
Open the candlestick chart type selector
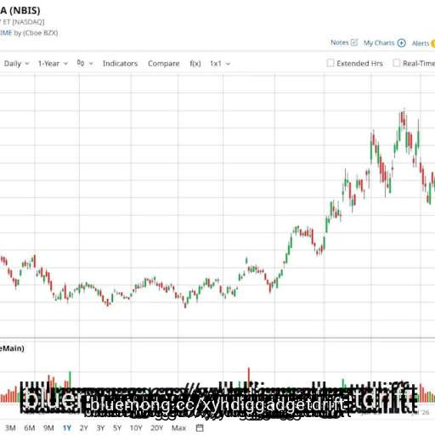coord(85,63)
